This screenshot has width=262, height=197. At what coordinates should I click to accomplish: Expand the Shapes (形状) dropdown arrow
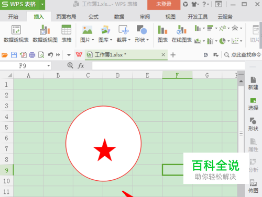(x=147, y=40)
